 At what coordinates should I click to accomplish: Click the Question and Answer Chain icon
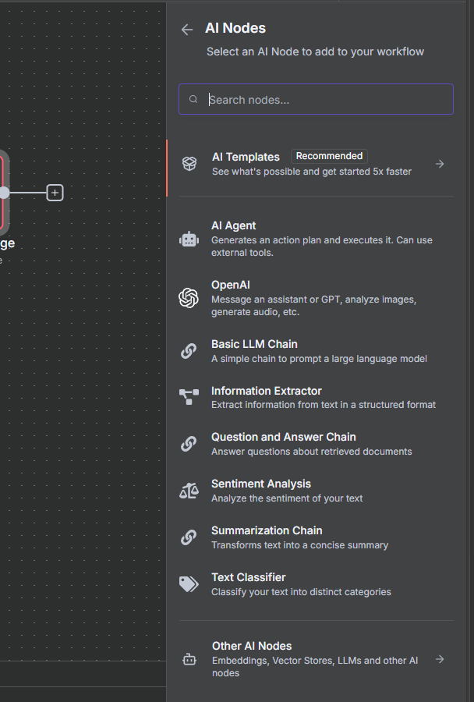click(189, 444)
